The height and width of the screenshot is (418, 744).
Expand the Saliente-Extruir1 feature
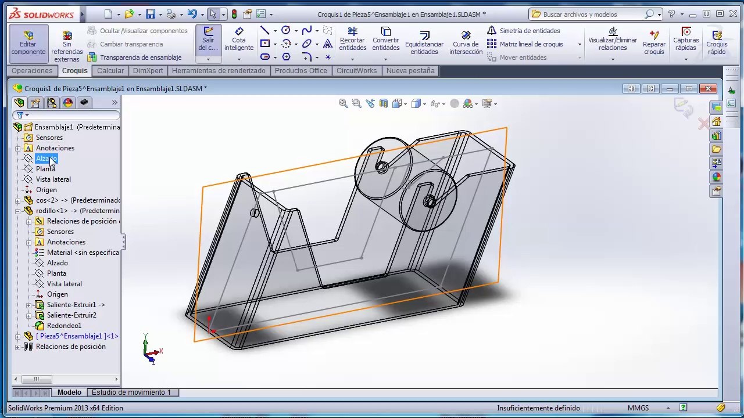point(29,305)
